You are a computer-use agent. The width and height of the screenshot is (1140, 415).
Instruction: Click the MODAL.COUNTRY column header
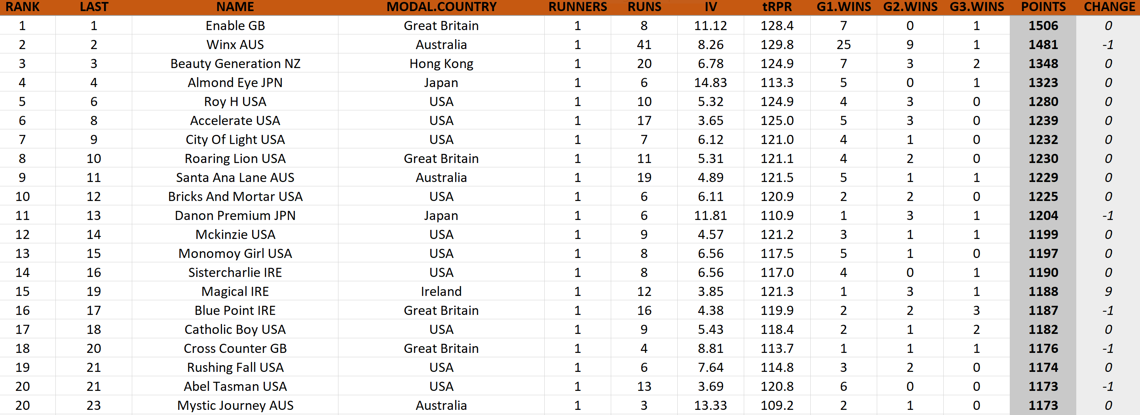[441, 7]
